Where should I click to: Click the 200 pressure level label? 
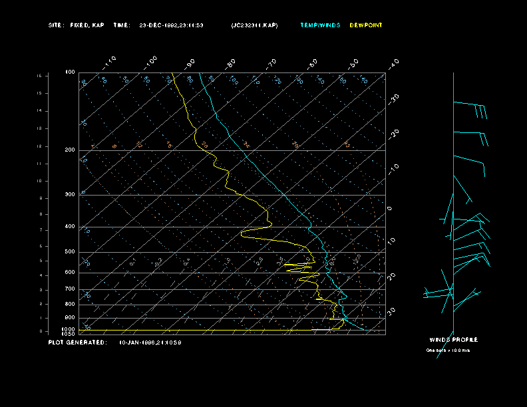tap(70, 150)
